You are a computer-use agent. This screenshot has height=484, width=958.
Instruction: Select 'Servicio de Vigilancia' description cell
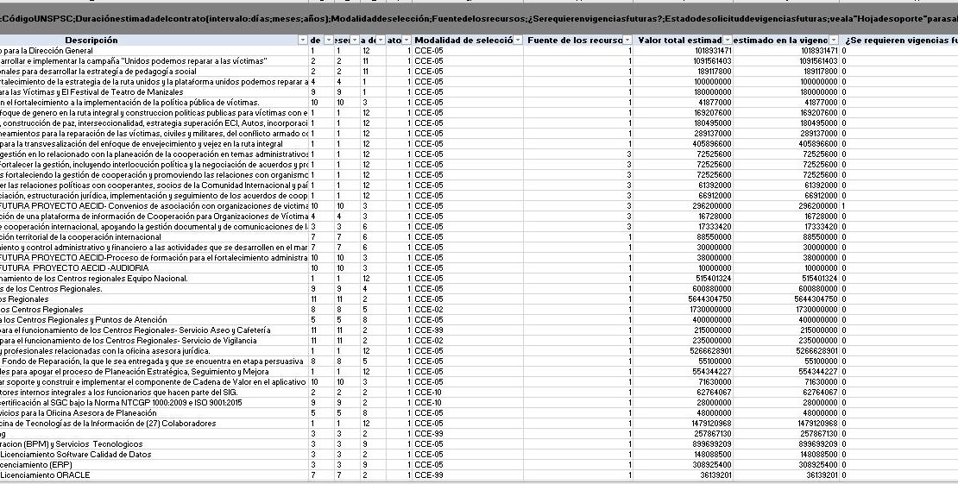pos(154,341)
